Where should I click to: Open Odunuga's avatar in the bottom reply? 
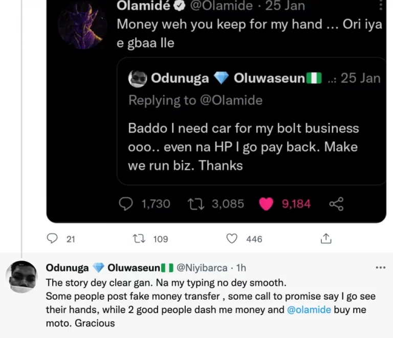click(x=21, y=277)
